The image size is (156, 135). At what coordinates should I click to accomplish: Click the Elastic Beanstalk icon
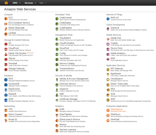(6, 29)
